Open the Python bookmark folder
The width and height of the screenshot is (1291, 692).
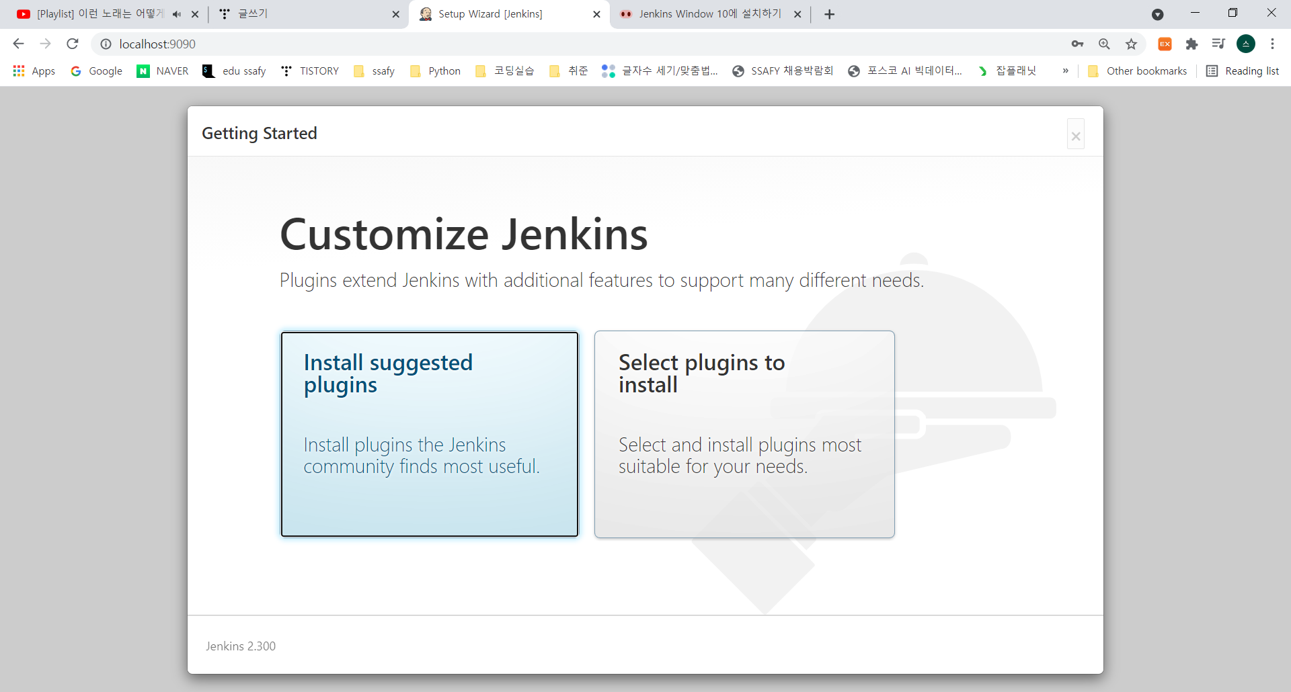(x=436, y=71)
